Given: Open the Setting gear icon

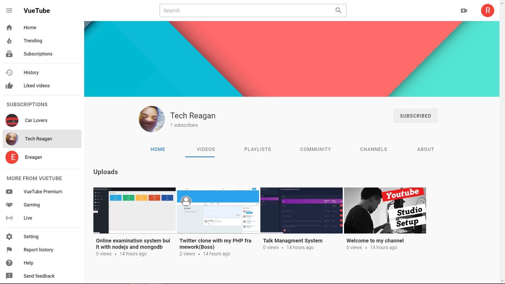Looking at the screenshot, I should coord(9,237).
